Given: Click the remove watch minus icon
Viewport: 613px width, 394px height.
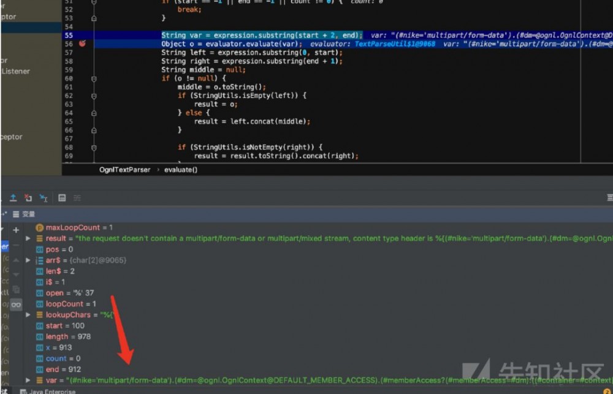Looking at the screenshot, I should (x=16, y=245).
